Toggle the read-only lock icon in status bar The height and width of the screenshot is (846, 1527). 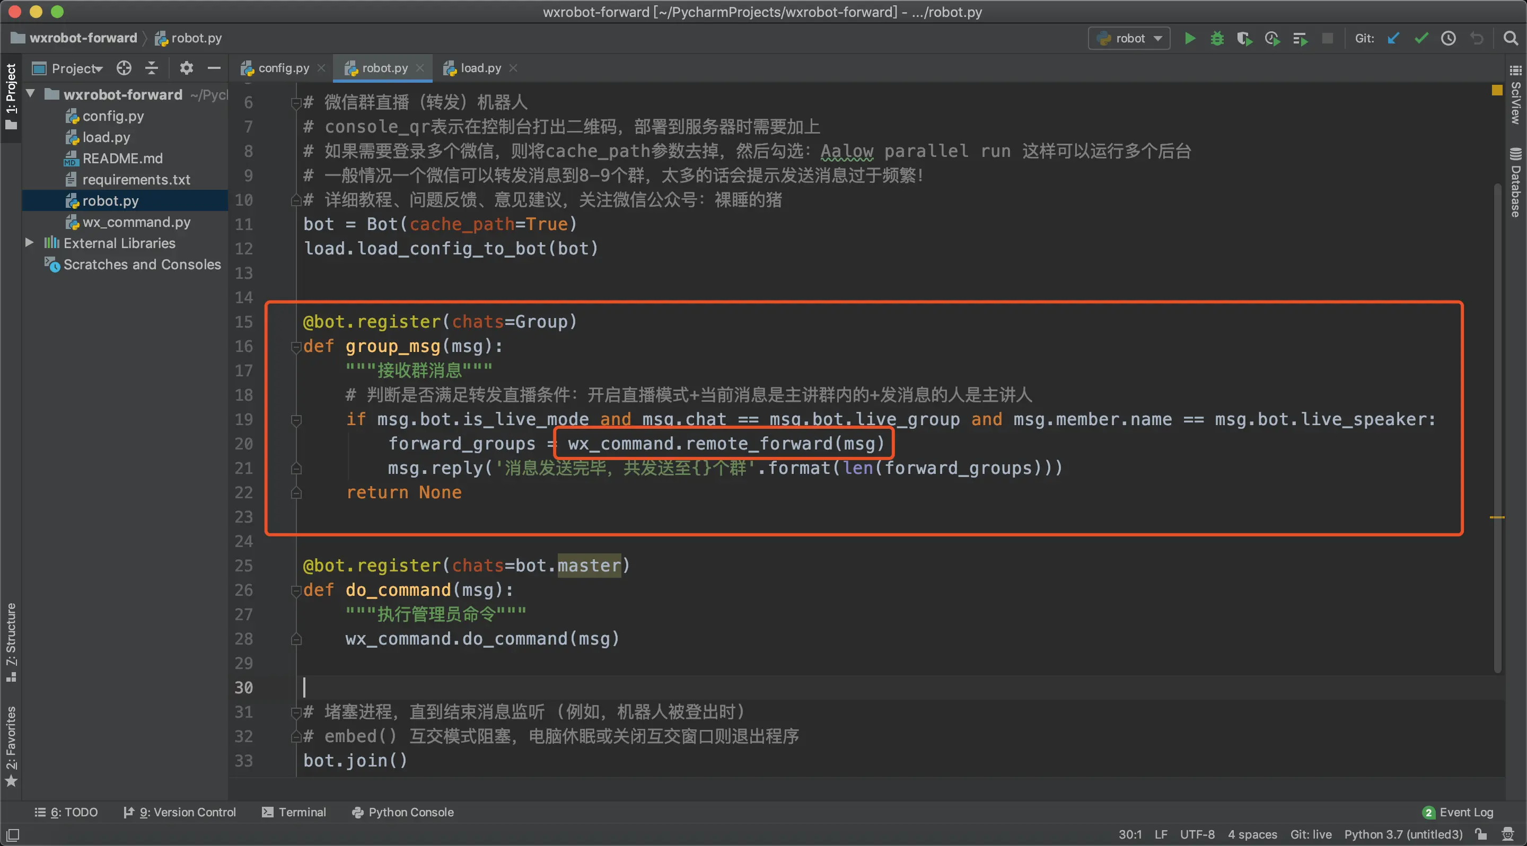[1481, 834]
